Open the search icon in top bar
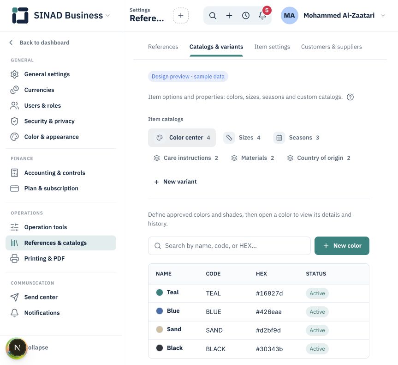Screen dimensions: 398x365 click(213, 16)
